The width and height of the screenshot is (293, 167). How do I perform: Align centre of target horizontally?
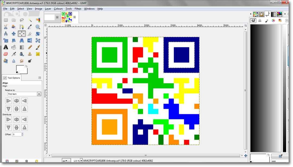(17, 101)
